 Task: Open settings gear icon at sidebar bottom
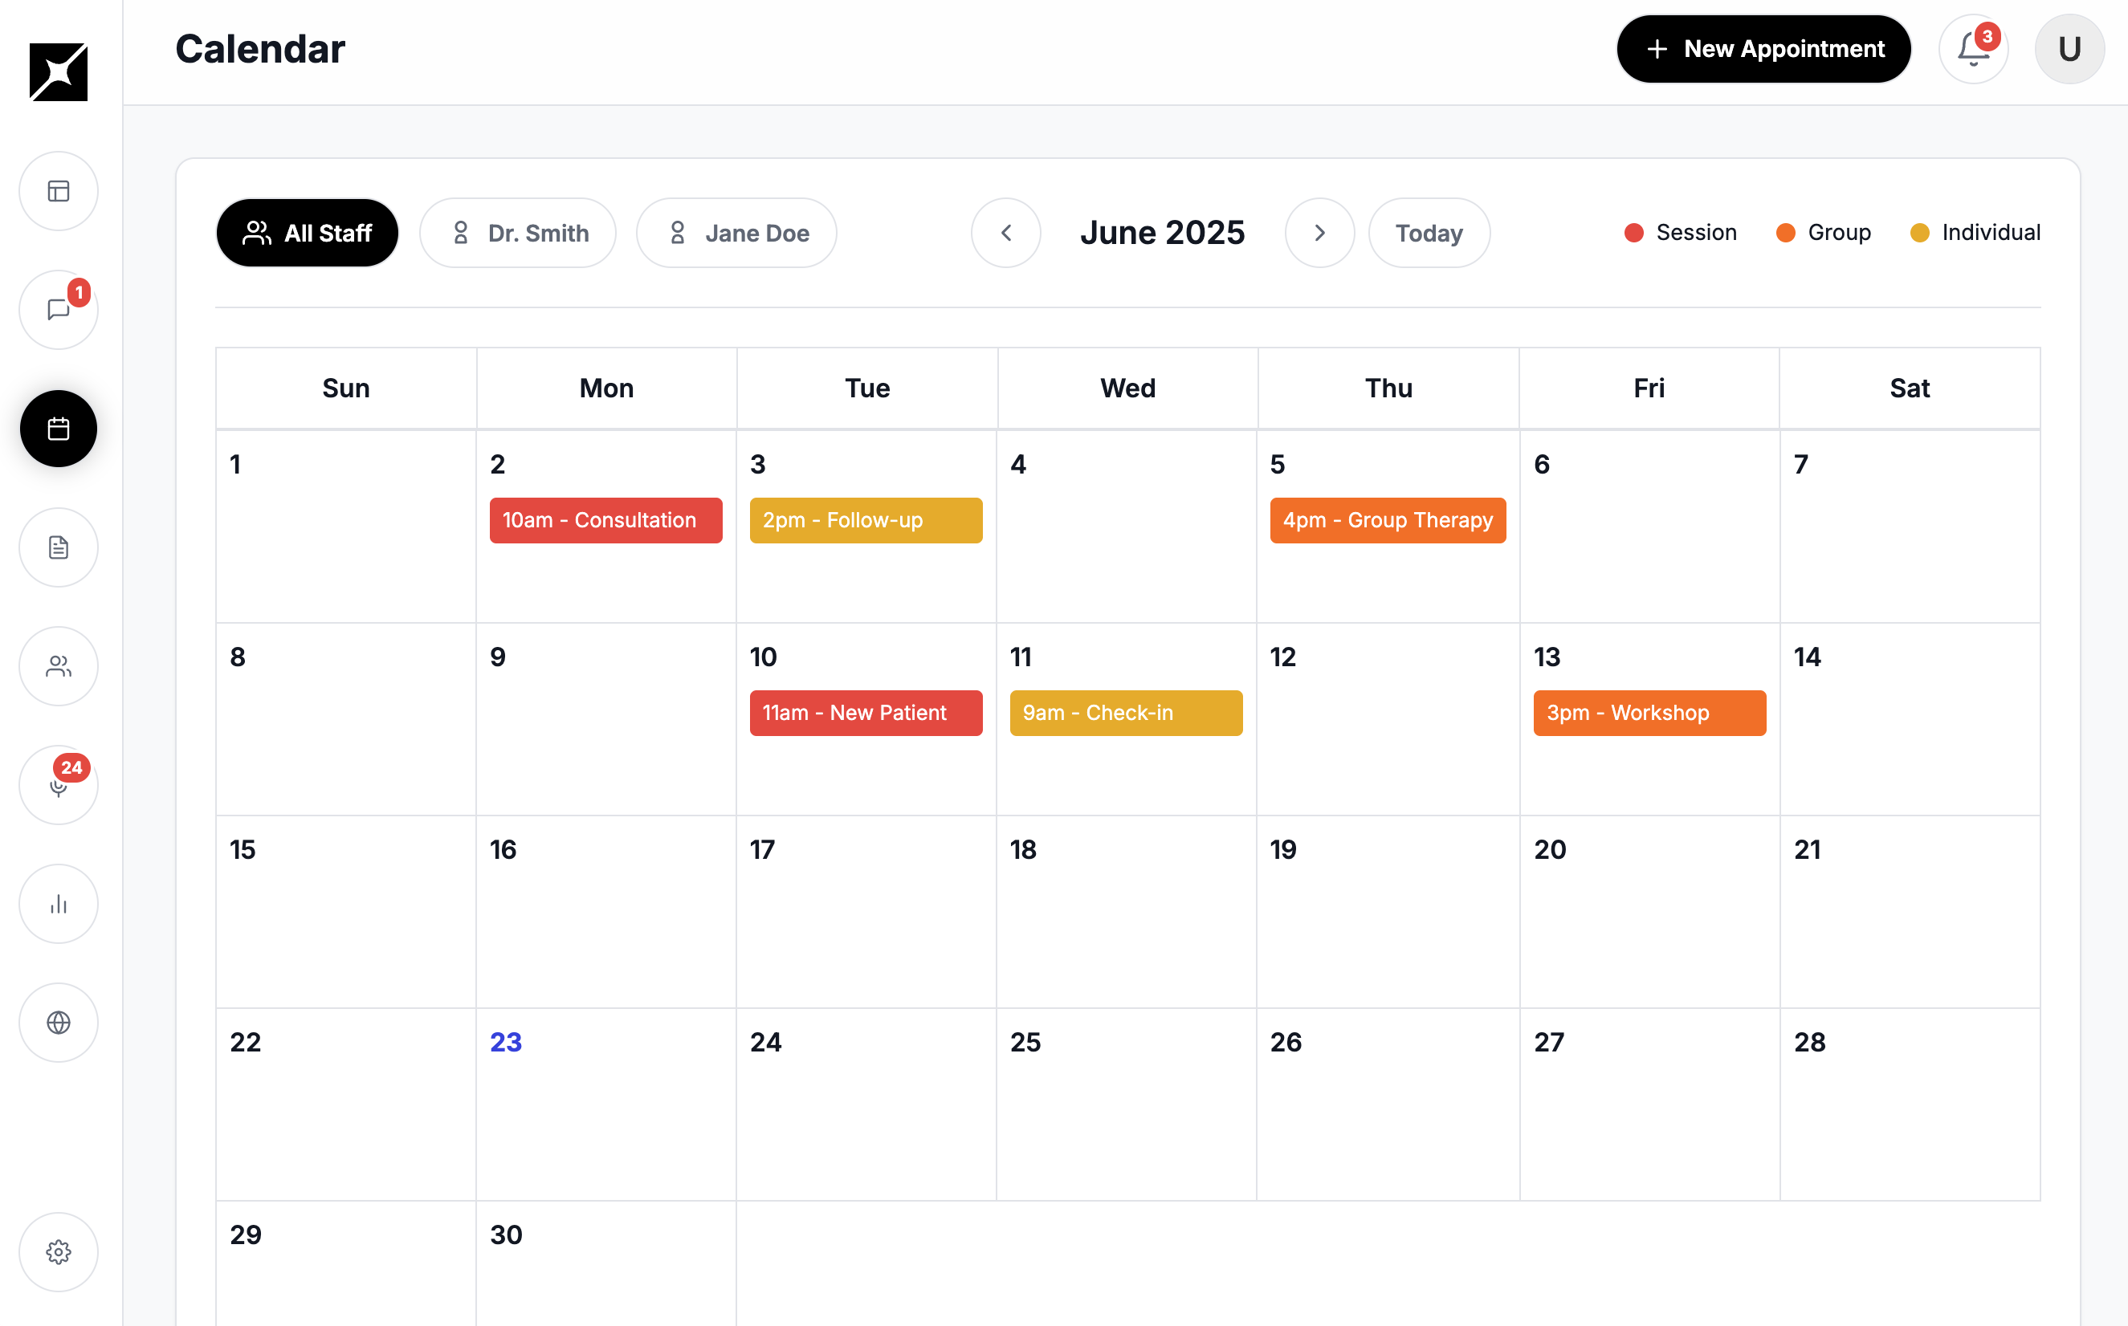[x=58, y=1251]
